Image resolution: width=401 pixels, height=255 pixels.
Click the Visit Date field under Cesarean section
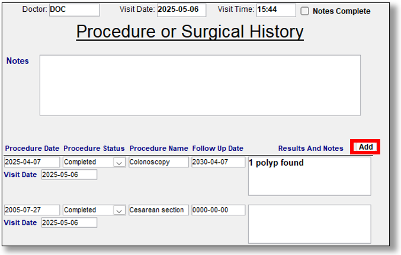[x=69, y=222]
